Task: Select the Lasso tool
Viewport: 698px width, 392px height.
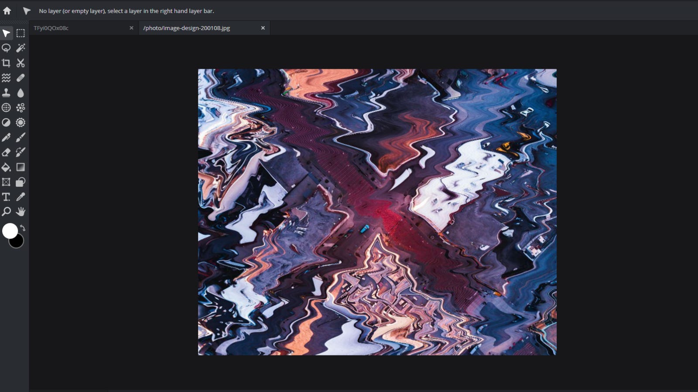Action: [6, 48]
